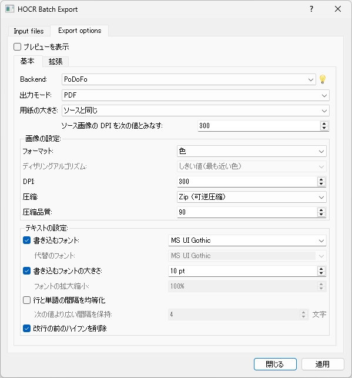Open the 用紙の大きさ dropdown
This screenshot has width=352, height=378.
(196, 111)
